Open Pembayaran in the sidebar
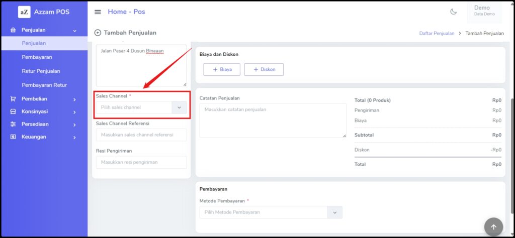This screenshot has width=515, height=238. (37, 57)
